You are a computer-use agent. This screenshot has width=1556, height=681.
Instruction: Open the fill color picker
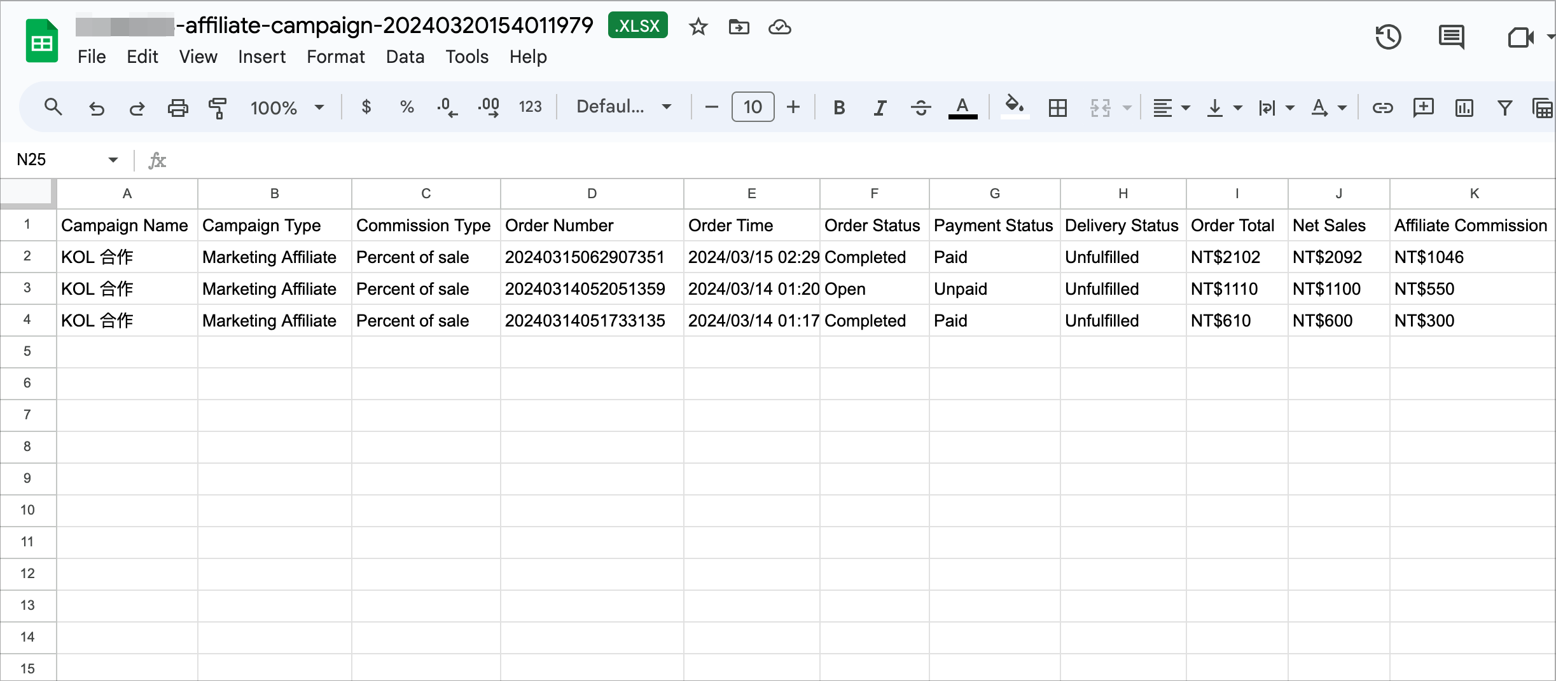[x=1015, y=107]
